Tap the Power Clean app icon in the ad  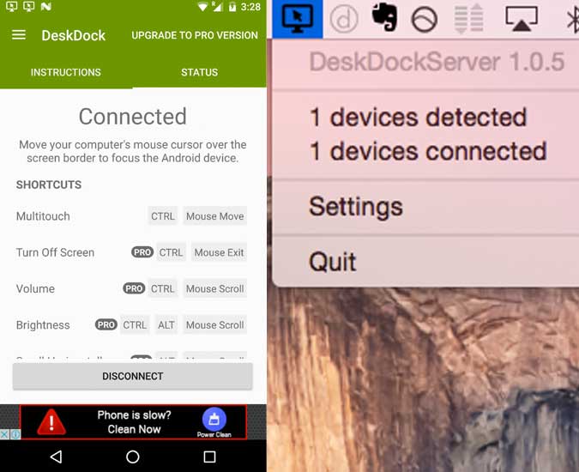[214, 419]
